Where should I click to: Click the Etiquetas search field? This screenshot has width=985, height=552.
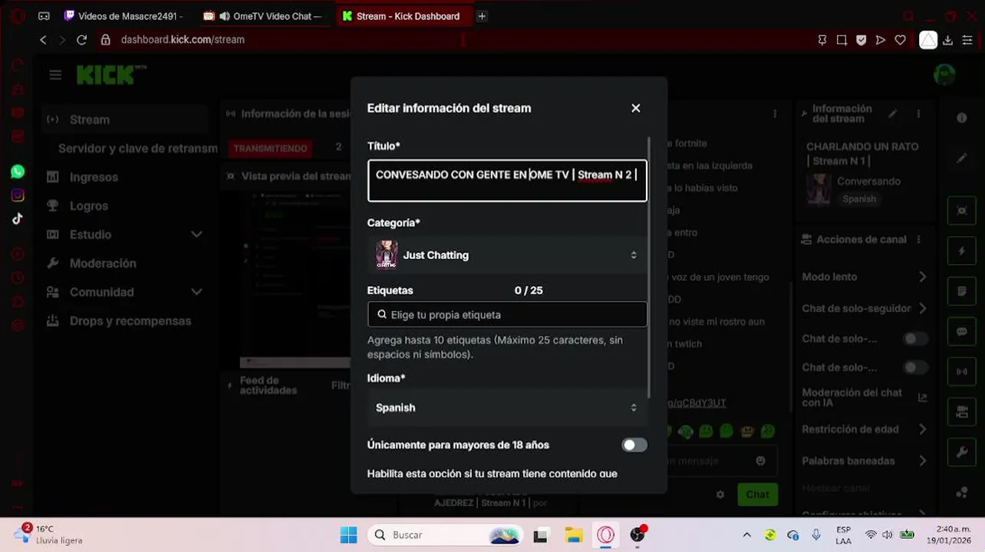507,314
